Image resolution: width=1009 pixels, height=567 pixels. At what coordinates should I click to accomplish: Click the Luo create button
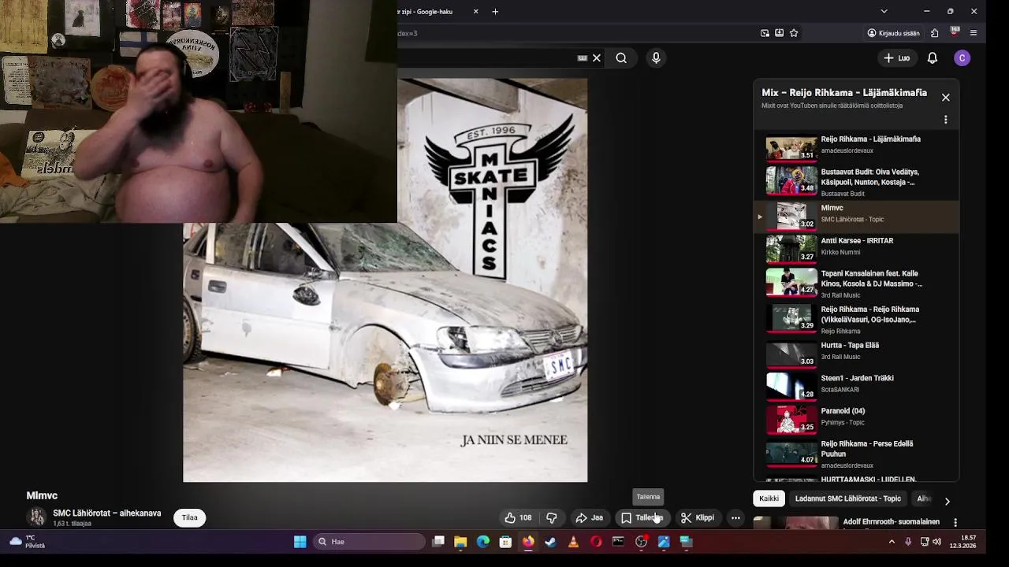(x=897, y=57)
